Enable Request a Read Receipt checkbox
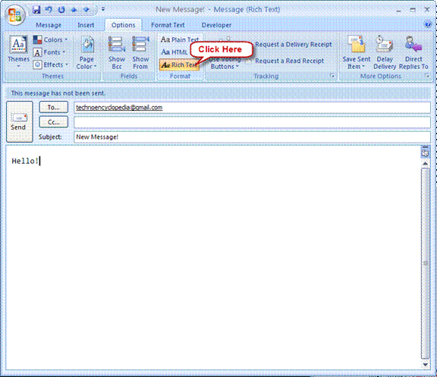 point(248,61)
